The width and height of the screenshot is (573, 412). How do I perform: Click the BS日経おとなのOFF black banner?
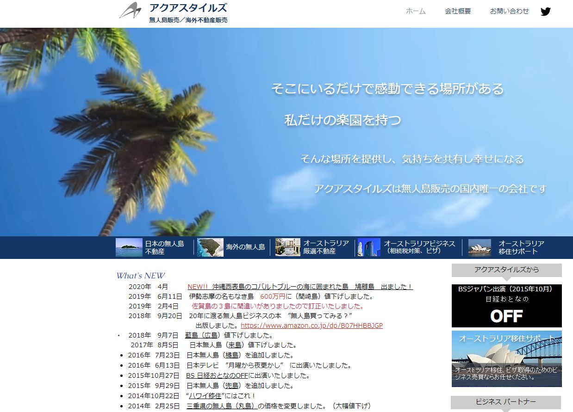click(x=506, y=306)
